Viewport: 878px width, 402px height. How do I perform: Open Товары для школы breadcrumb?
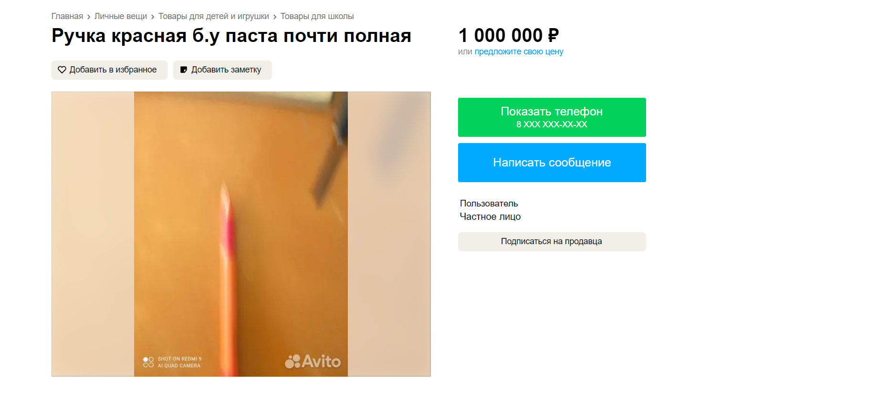point(317,16)
